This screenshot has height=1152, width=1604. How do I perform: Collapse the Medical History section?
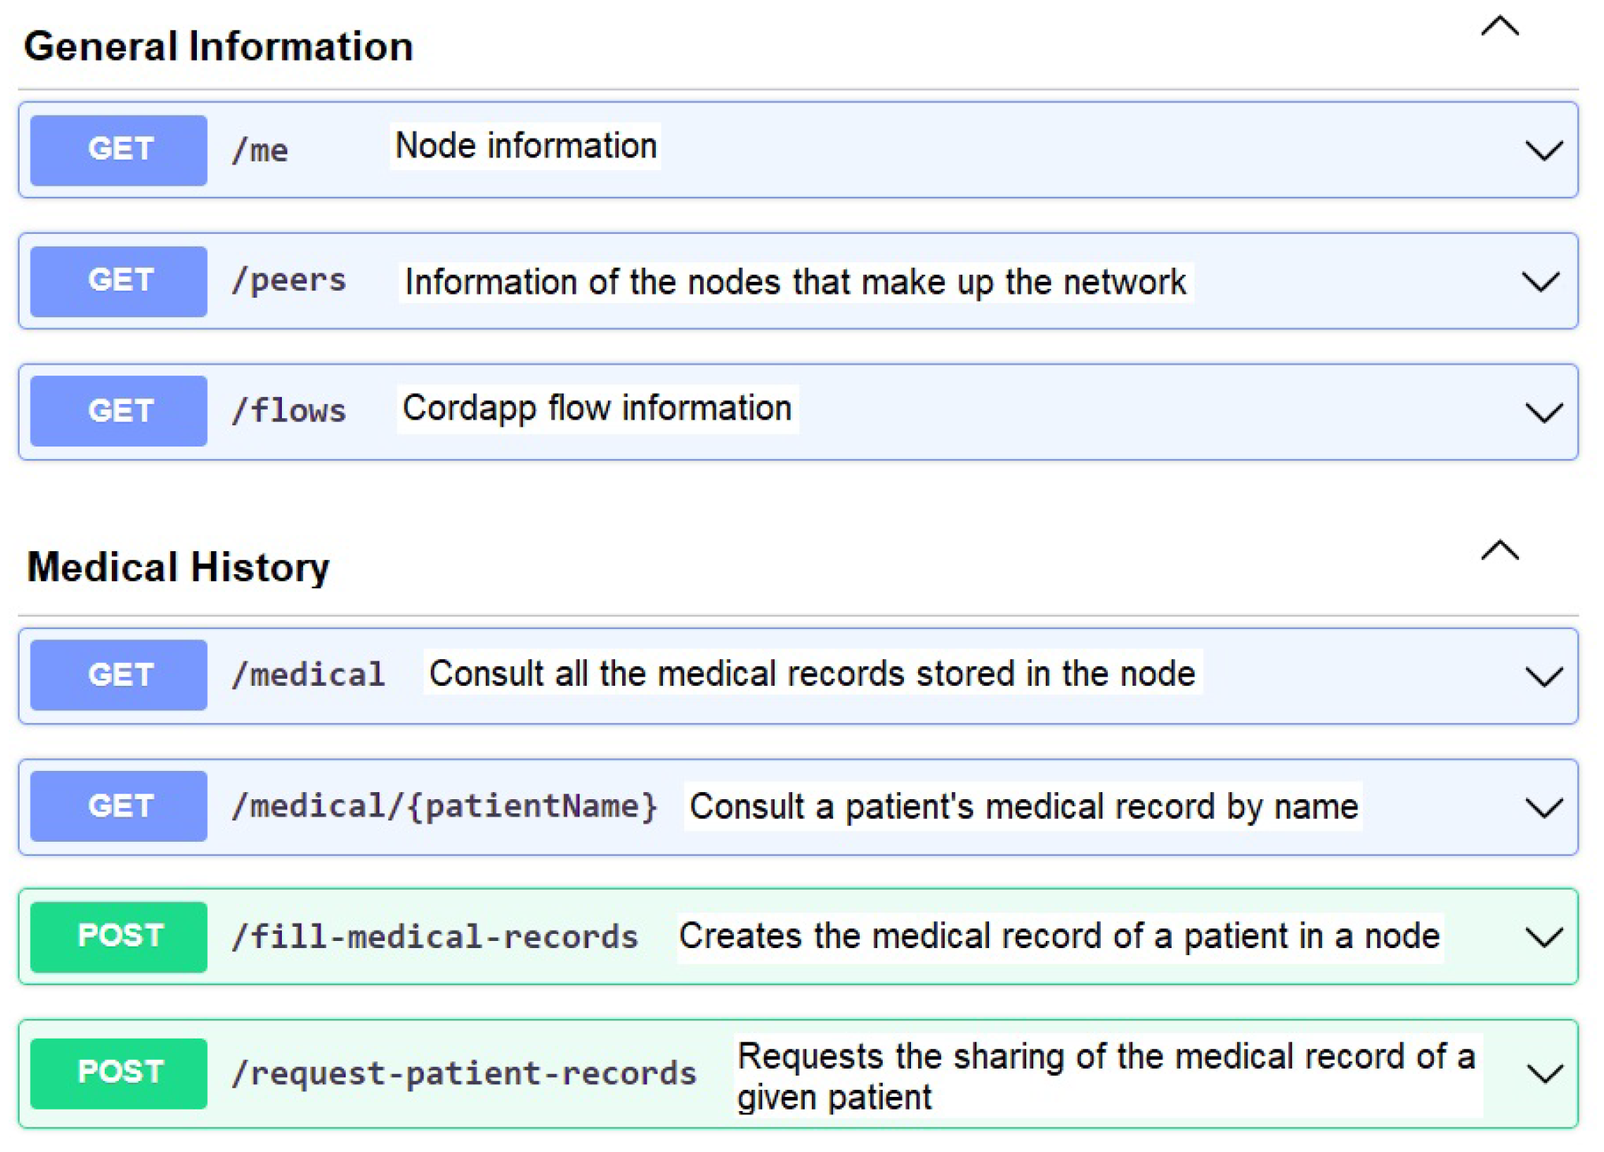click(x=1499, y=550)
